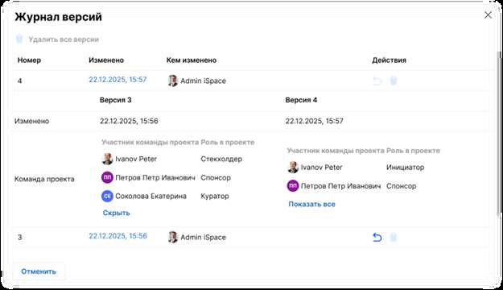Collapse the team list with Скрыть
Viewport: 503px width, 290px height.
[x=116, y=213]
